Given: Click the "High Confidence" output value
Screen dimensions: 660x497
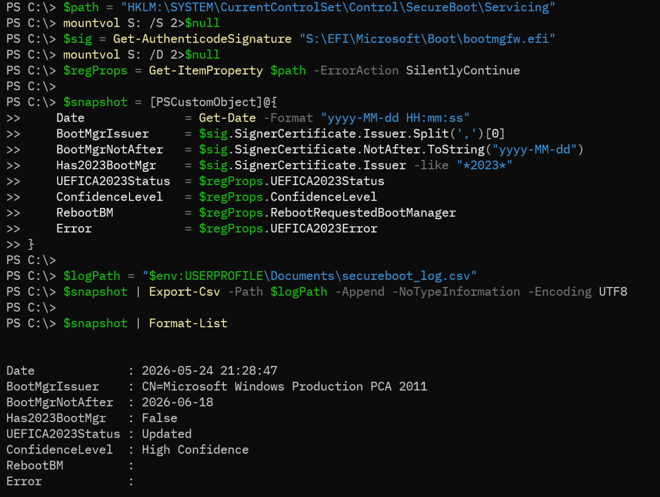Looking at the screenshot, I should click(195, 450).
